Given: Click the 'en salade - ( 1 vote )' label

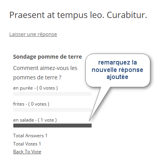Looking at the screenshot, I should click(35, 120).
